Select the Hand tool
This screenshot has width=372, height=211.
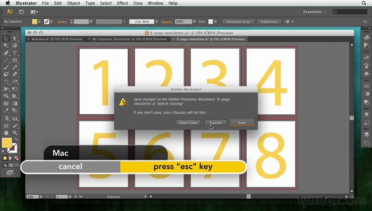coord(6,133)
